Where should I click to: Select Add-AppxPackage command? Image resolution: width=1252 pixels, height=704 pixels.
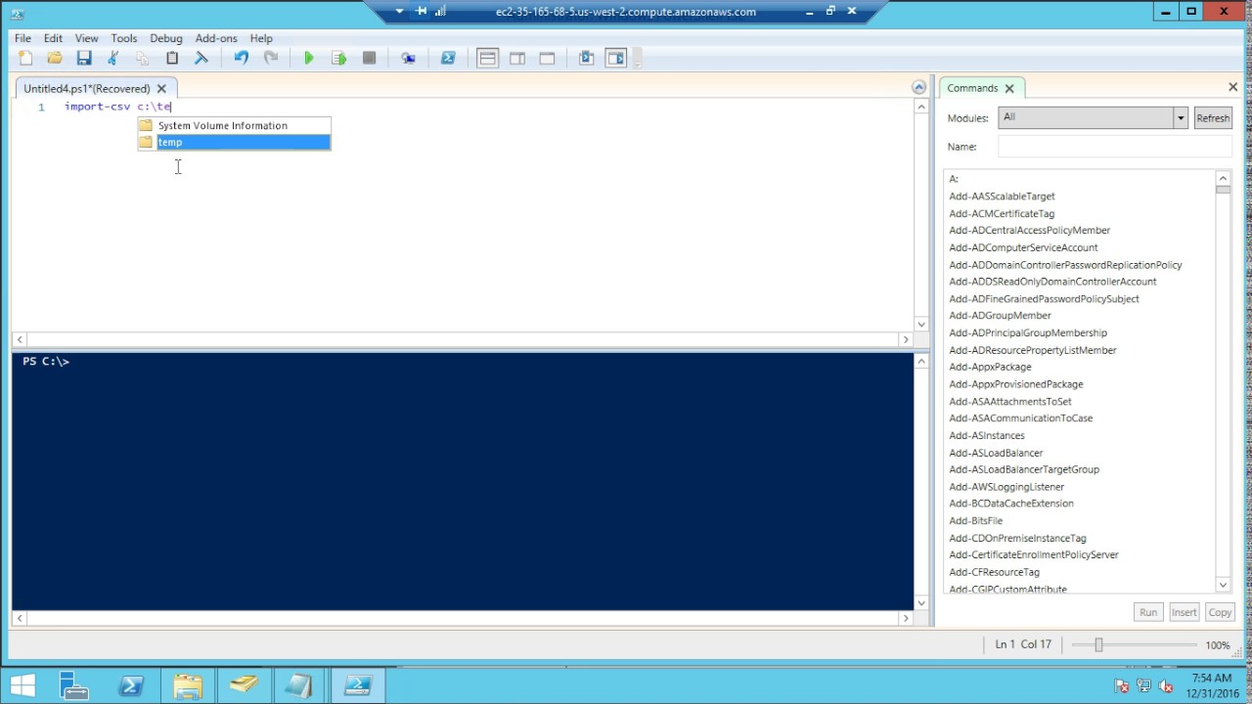tap(990, 367)
